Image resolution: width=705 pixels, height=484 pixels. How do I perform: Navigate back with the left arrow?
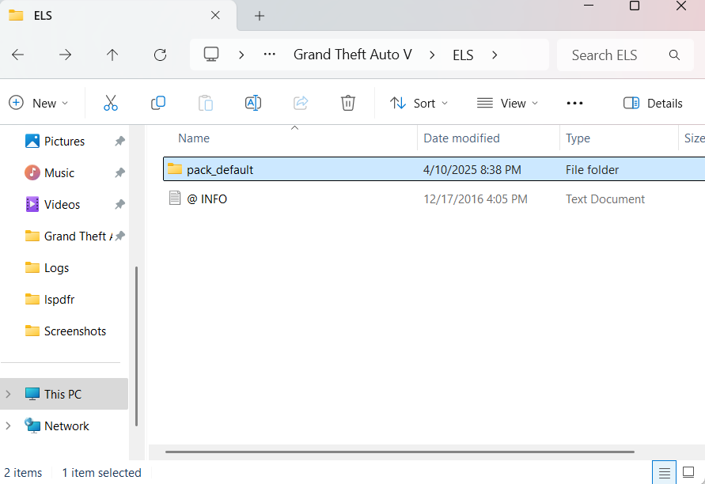(17, 55)
